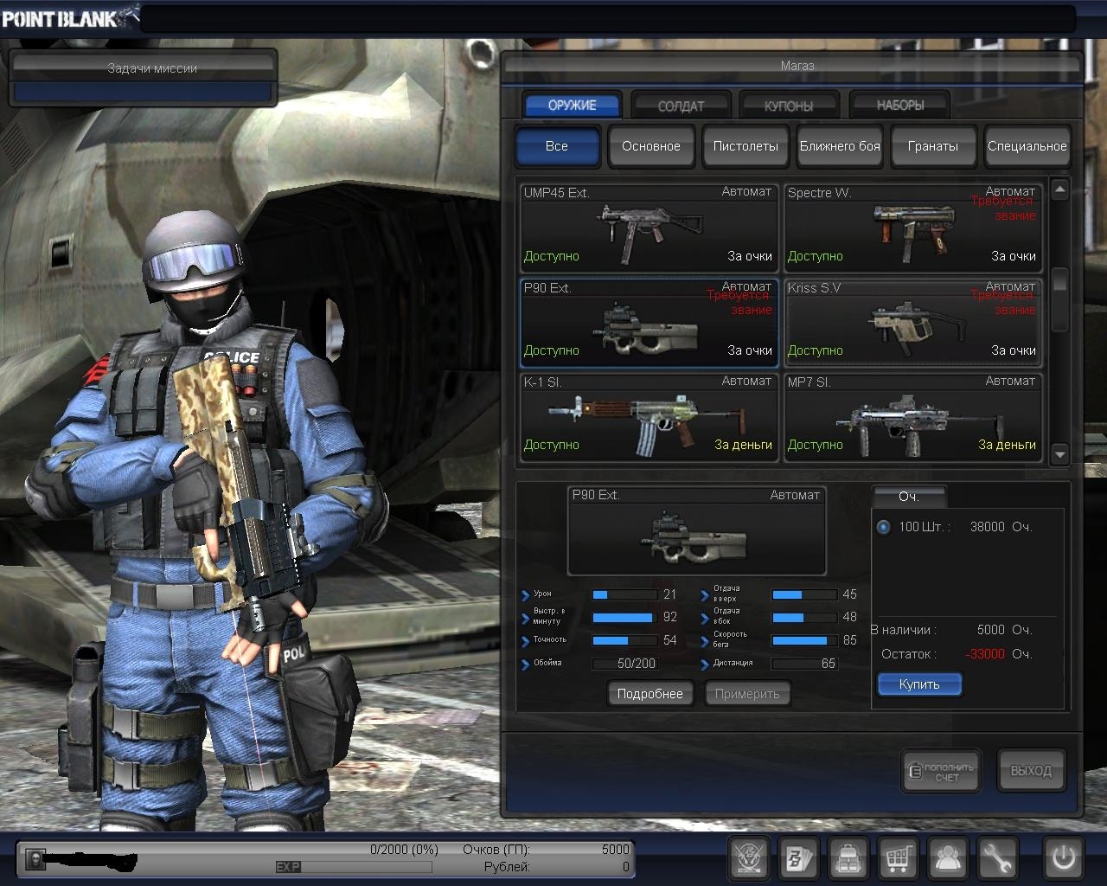Screen dimensions: 1107x886
Task: Open the clan emblem icon in bottom bar
Action: point(749,858)
